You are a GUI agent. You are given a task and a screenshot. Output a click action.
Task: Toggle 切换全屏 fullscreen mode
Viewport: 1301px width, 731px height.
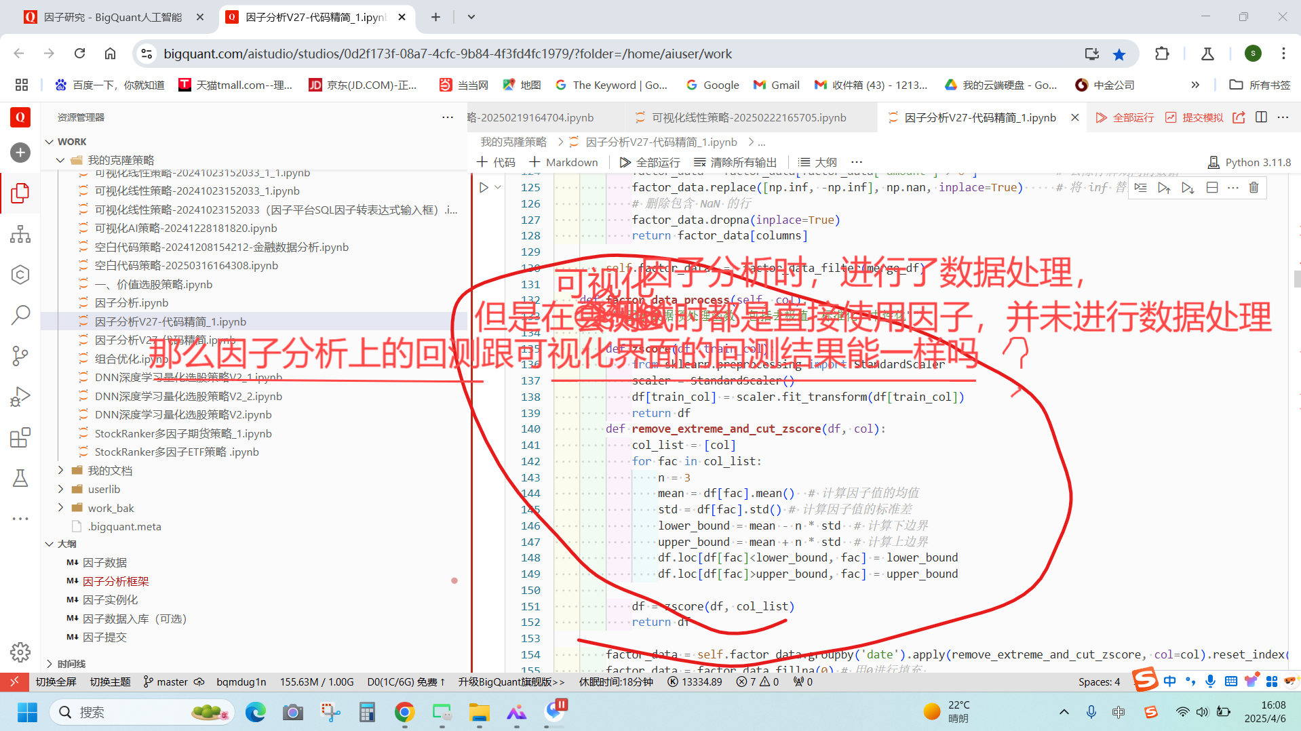(x=56, y=681)
